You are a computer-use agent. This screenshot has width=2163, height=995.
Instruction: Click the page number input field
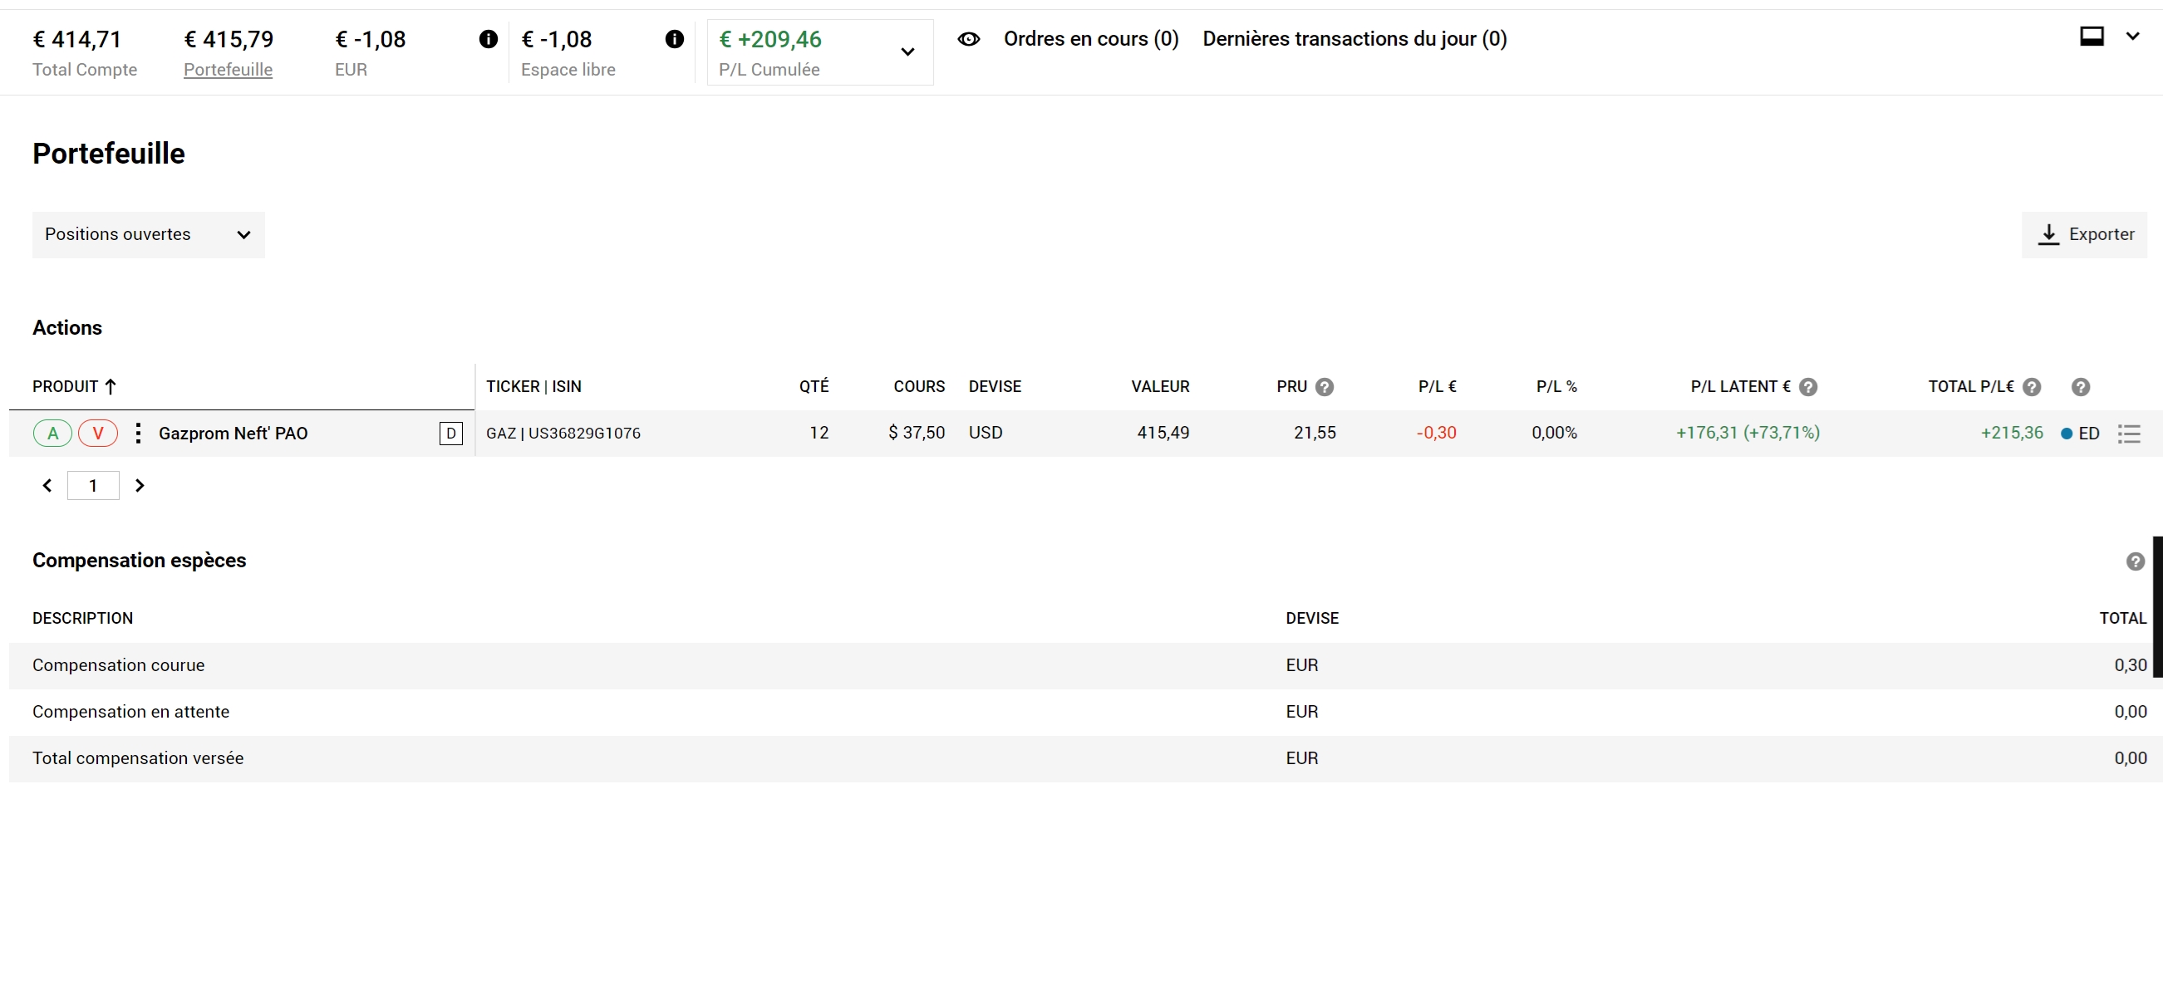(x=93, y=486)
